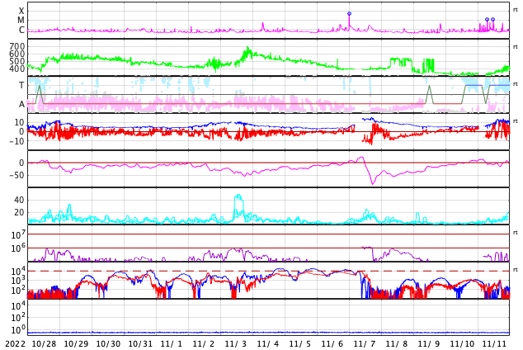Select the 10/28 date tick label
523x350 pixels.
tap(44, 344)
